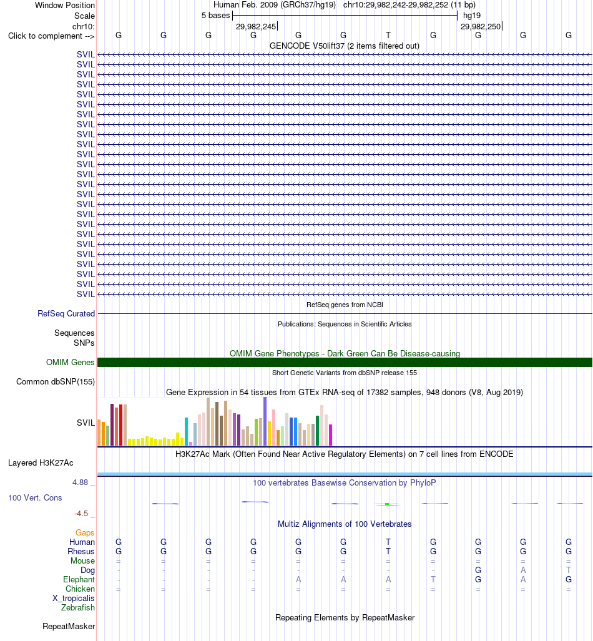
Task: Click the '5 bases' scale bar label
Action: [215, 16]
